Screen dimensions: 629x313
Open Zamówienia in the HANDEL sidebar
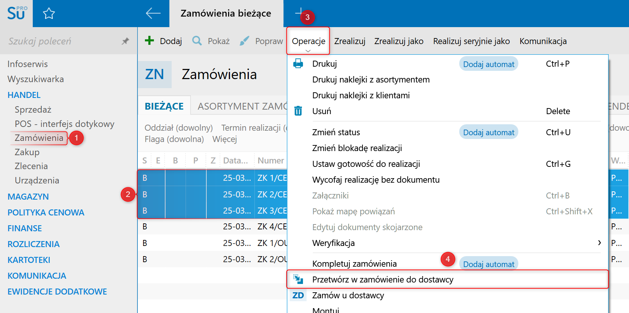click(39, 138)
